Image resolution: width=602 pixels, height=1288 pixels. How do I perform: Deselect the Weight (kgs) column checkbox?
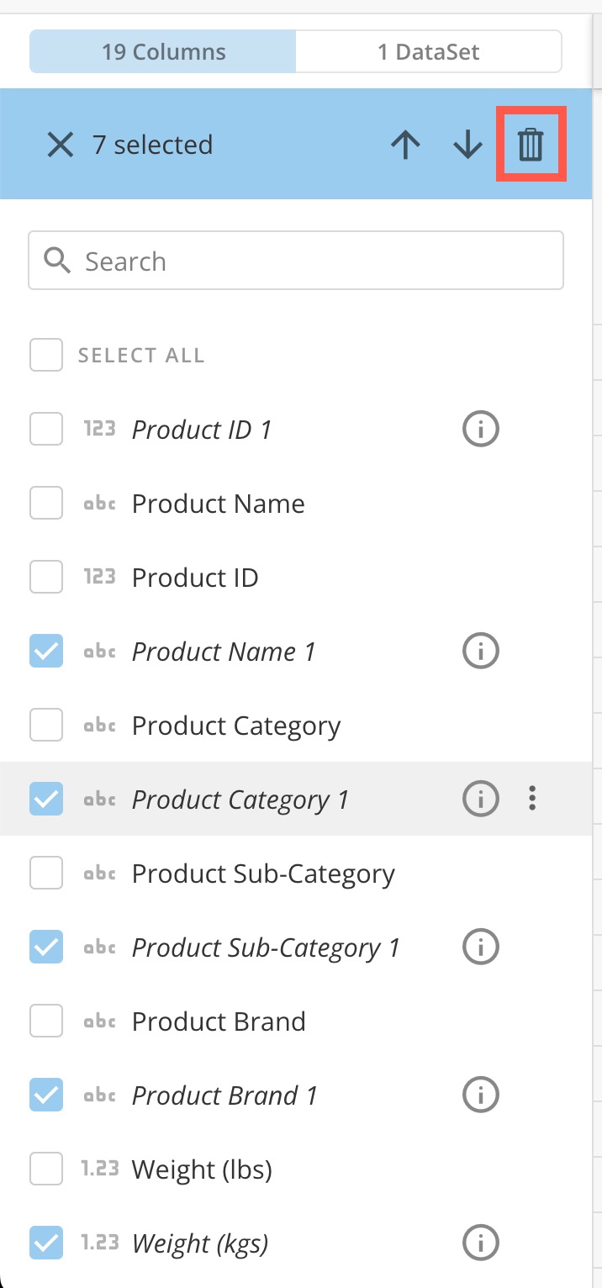point(46,1243)
